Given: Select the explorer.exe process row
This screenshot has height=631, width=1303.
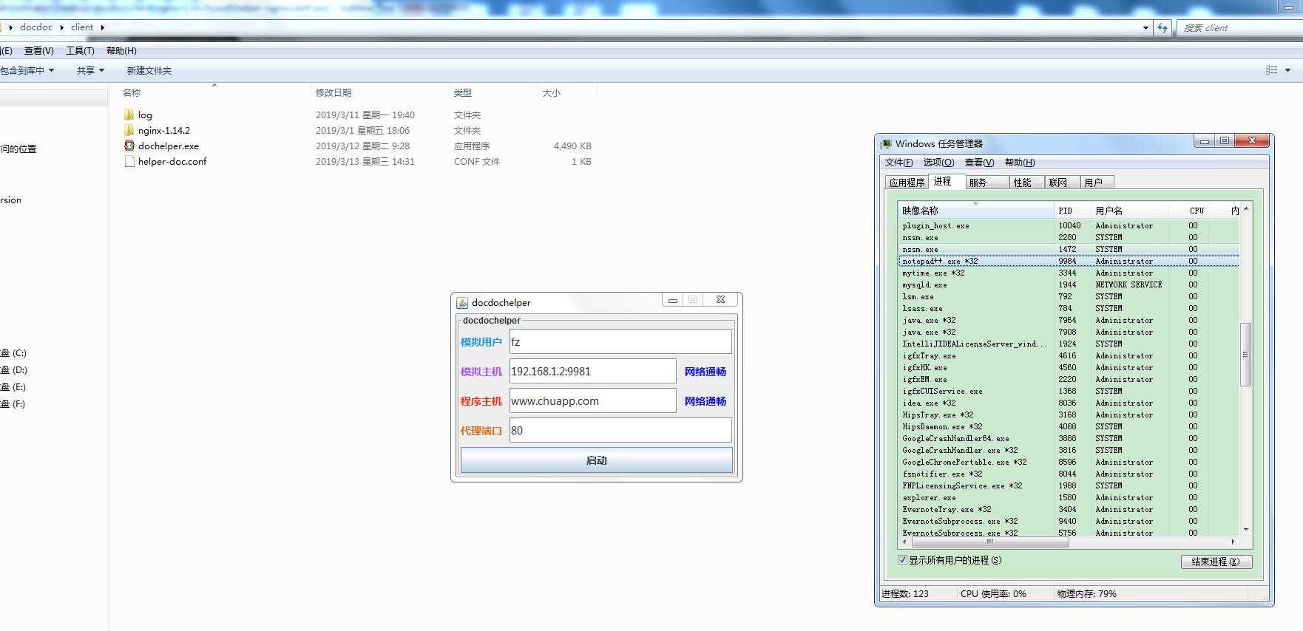Looking at the screenshot, I should pos(1069,497).
